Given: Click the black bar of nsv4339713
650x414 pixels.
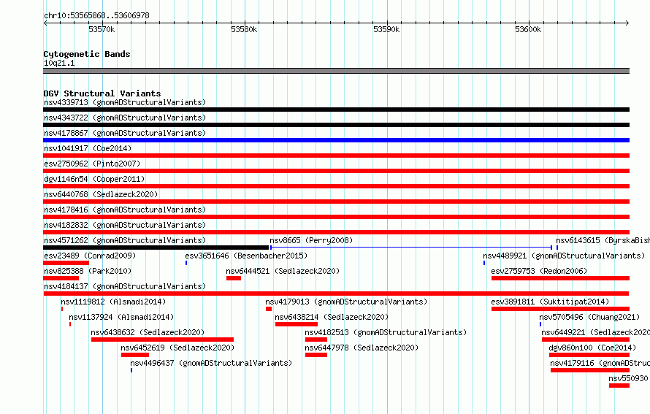Looking at the screenshot, I should (x=336, y=110).
